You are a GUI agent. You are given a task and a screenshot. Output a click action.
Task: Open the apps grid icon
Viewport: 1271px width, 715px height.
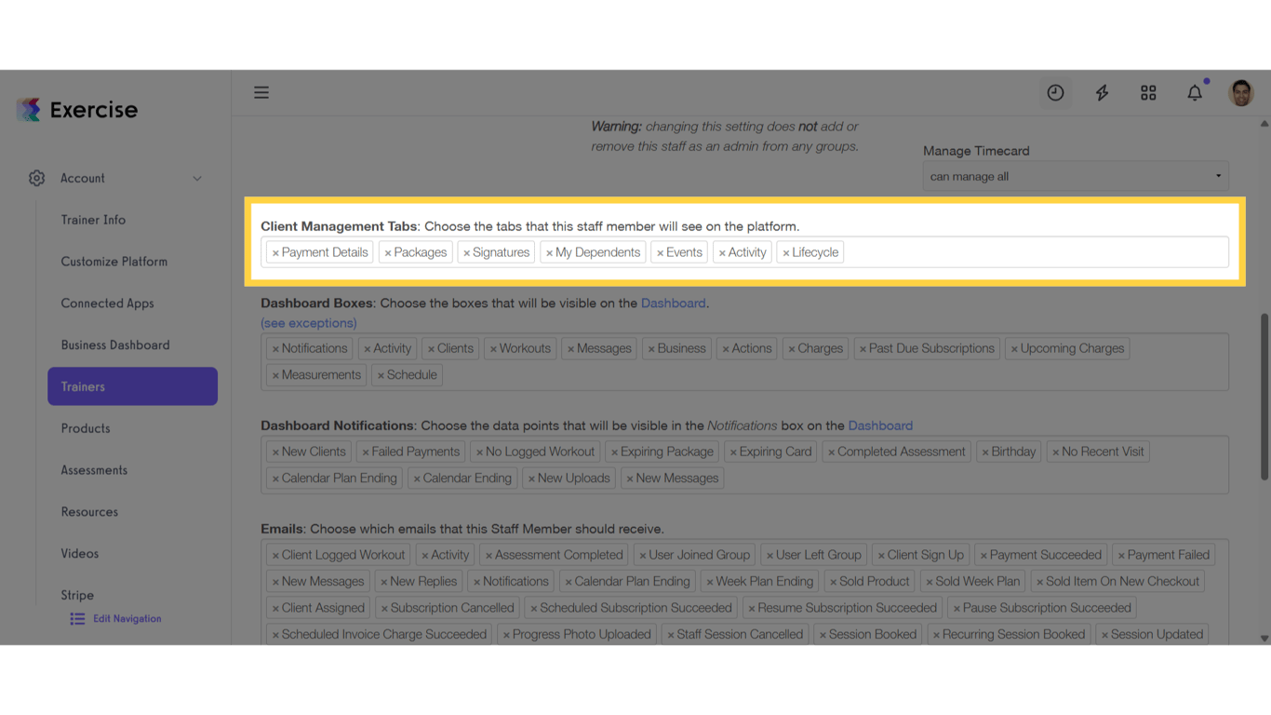click(x=1148, y=92)
